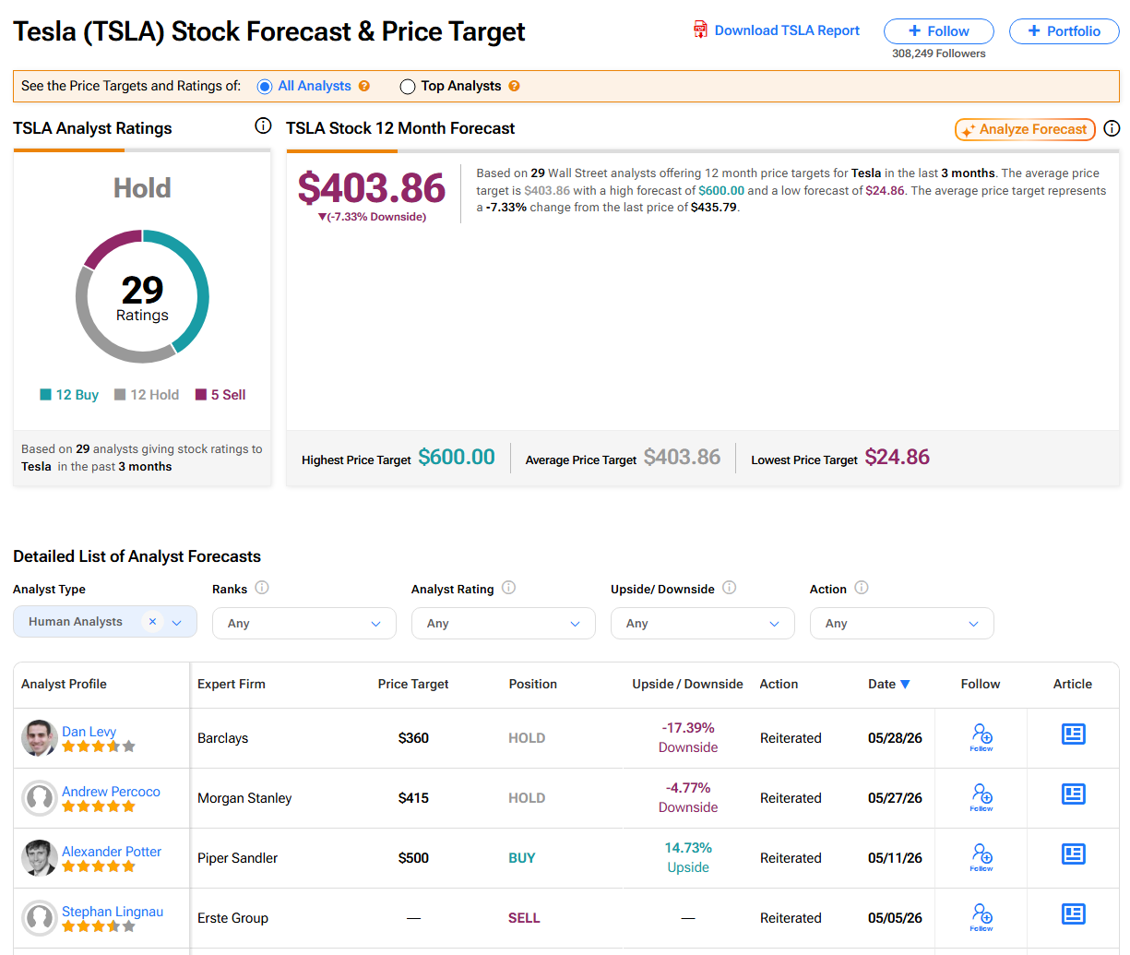The image size is (1130, 955).
Task: Click the Upside / Downside column header
Action: pos(687,684)
